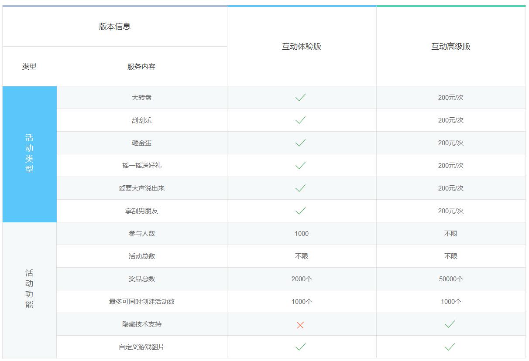Click 200元/次 price in 摇一摇送好礼 row

[451, 166]
